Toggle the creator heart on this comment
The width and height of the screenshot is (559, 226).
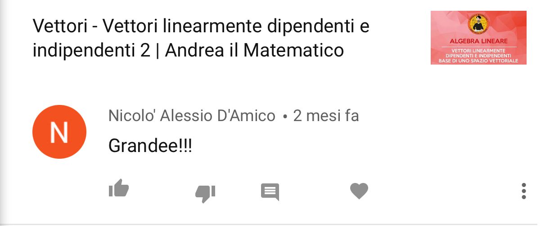coord(359,191)
